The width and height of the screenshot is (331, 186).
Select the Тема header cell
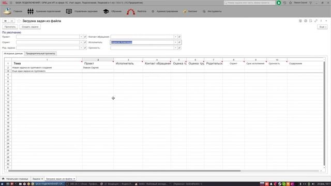pyautogui.click(x=47, y=64)
